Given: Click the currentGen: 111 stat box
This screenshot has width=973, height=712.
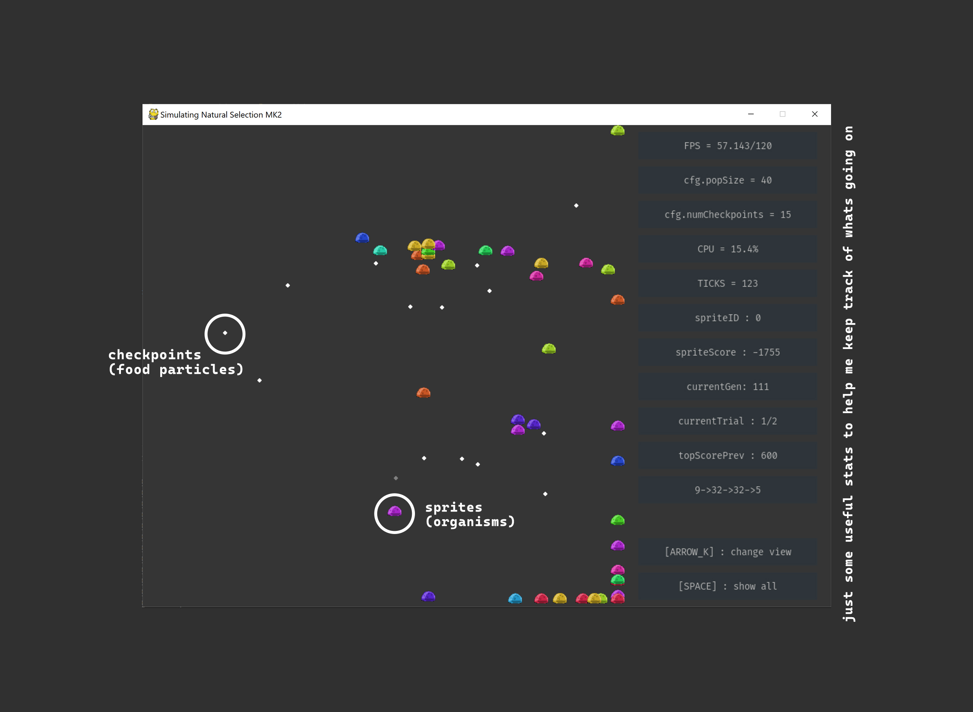Looking at the screenshot, I should (728, 387).
